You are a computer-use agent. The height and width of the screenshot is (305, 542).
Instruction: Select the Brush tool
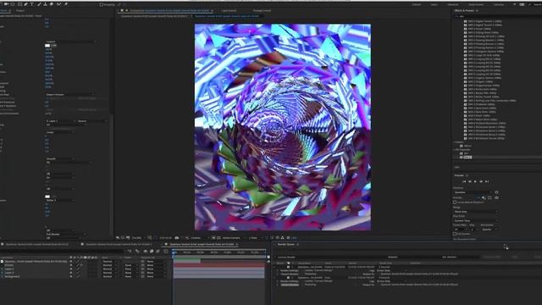39,4
